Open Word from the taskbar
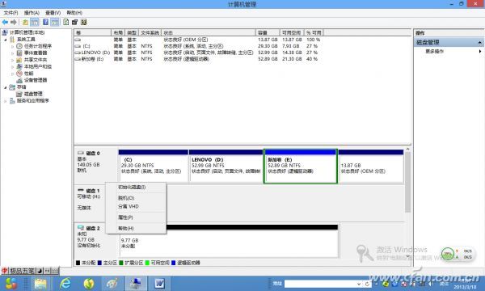485x291 pixels. 159,283
